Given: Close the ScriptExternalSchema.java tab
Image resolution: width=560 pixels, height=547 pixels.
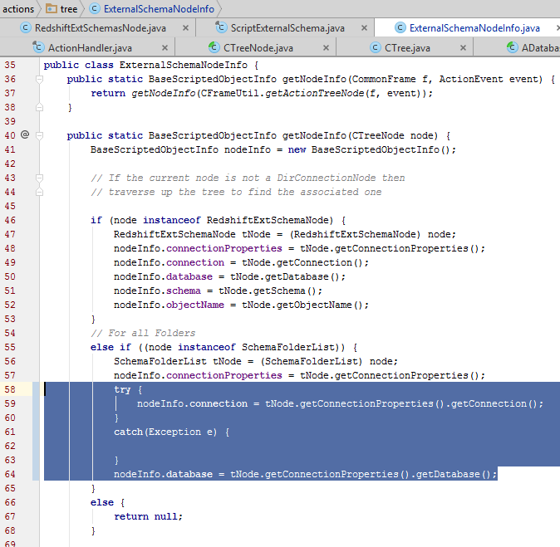Looking at the screenshot, I should pyautogui.click(x=364, y=28).
